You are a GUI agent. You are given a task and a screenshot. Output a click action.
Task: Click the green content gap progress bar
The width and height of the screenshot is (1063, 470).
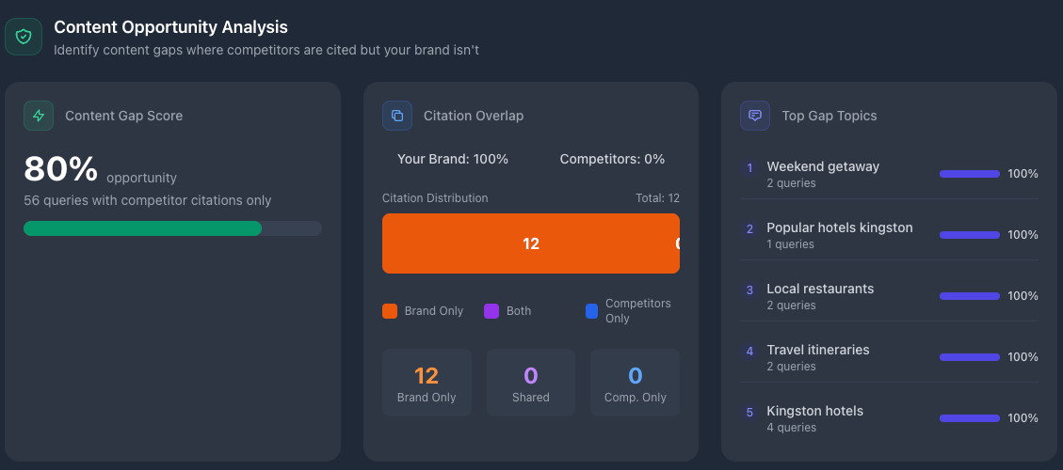tap(143, 228)
